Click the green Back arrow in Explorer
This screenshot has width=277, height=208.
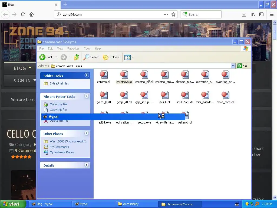(x=42, y=57)
